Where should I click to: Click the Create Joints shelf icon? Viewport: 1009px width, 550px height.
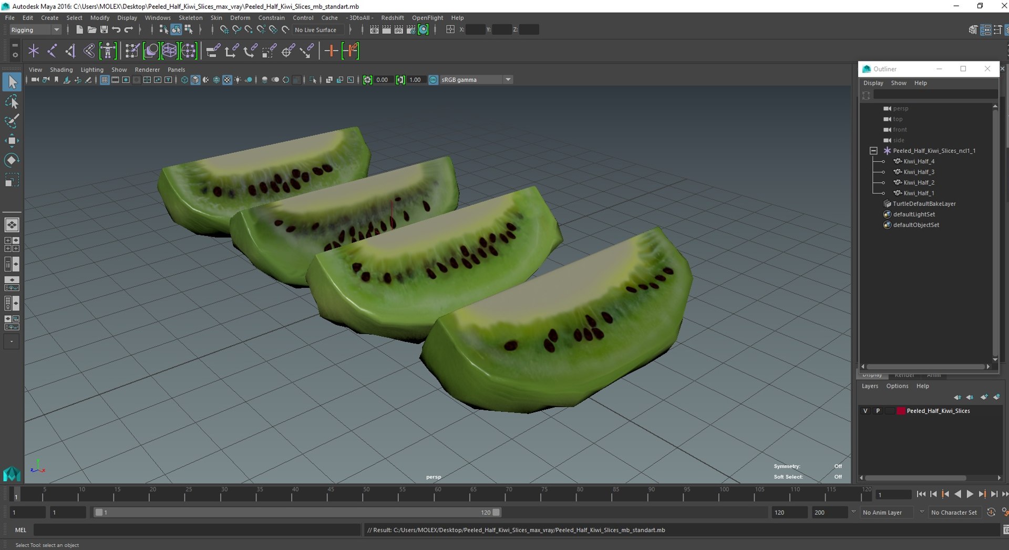point(52,51)
